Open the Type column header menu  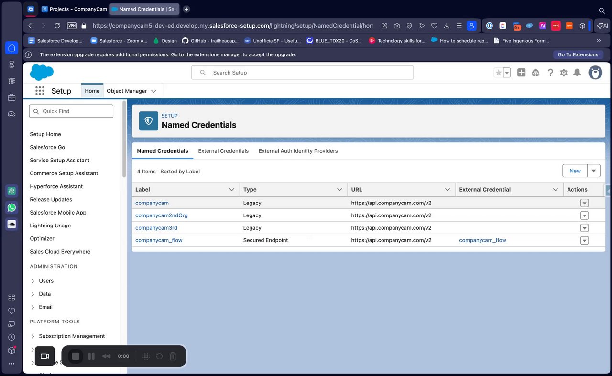339,190
